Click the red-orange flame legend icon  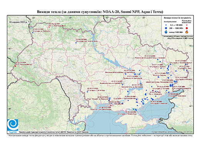(187, 32)
